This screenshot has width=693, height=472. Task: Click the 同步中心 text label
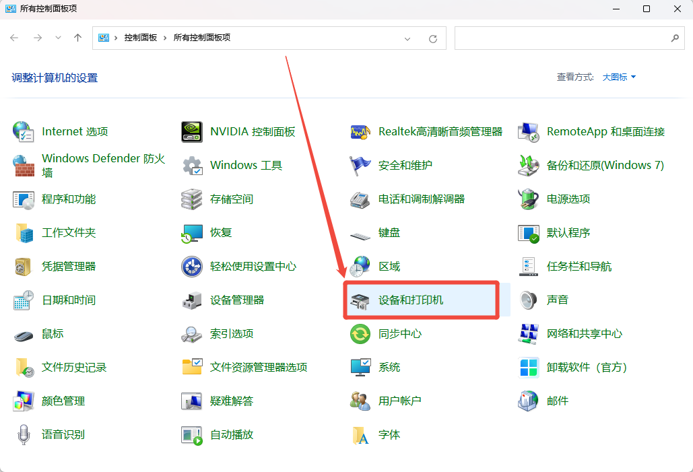coord(400,334)
